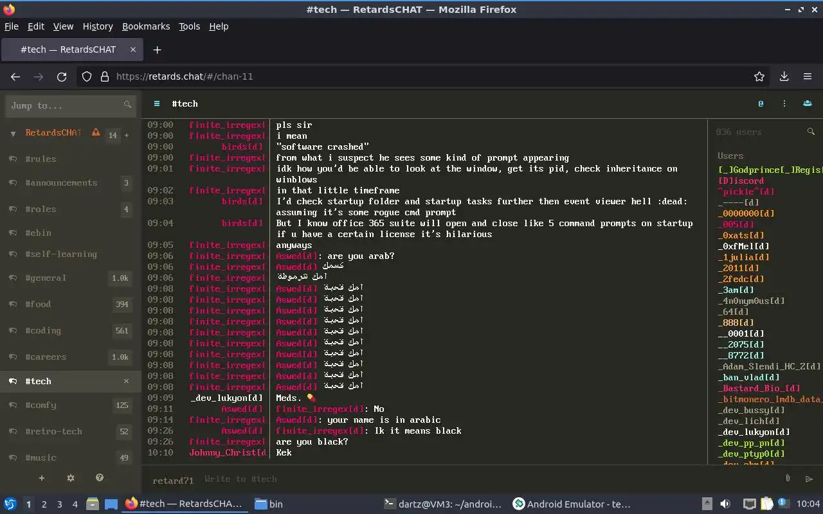Image resolution: width=823 pixels, height=514 pixels.
Task: Switch to the #food channel
Action: click(71, 304)
